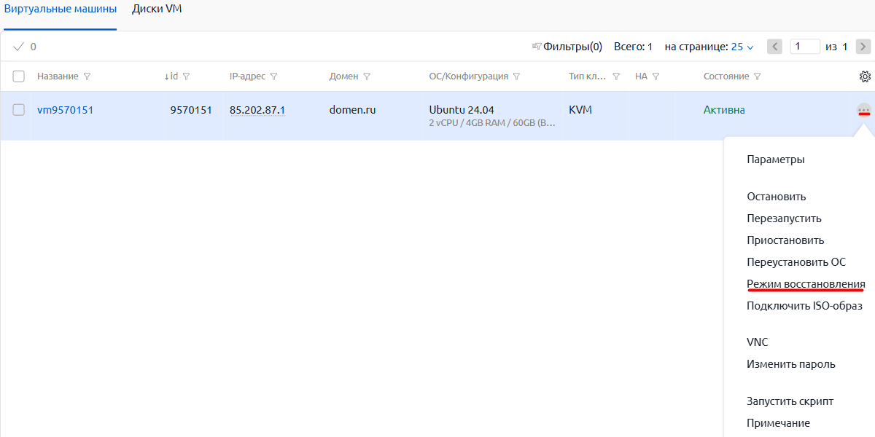Open the Фильтры(0) filter panel

567,47
